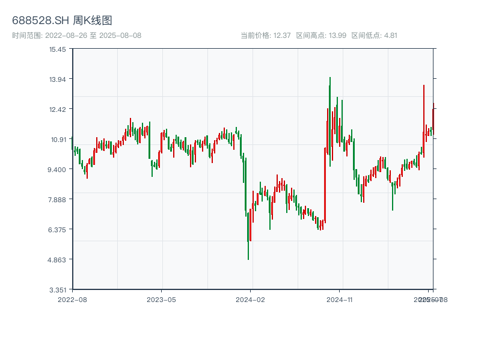This screenshot has height=361, width=481.
Task: Click the 区间高点 13.99 label
Action: pos(321,35)
